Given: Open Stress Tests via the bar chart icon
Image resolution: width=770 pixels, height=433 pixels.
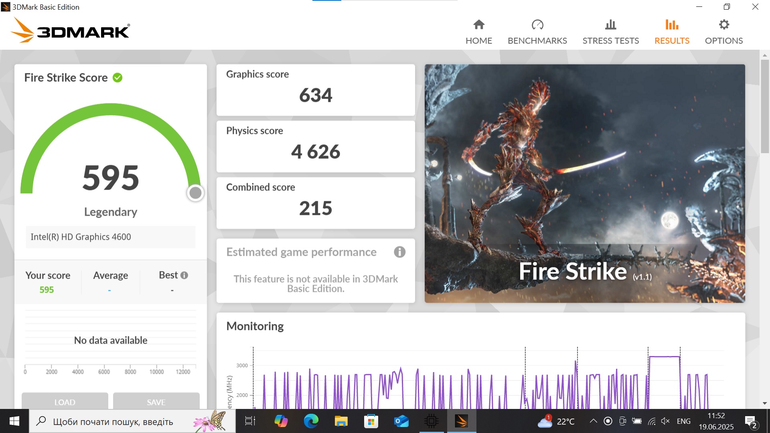Looking at the screenshot, I should coord(610,25).
